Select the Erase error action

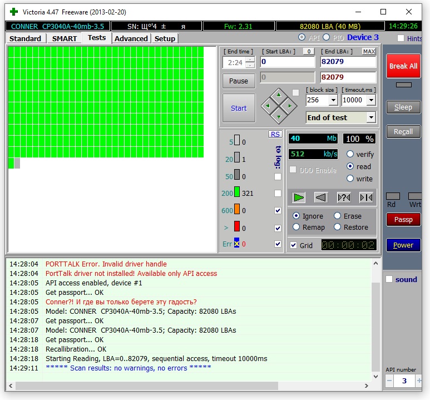point(337,216)
